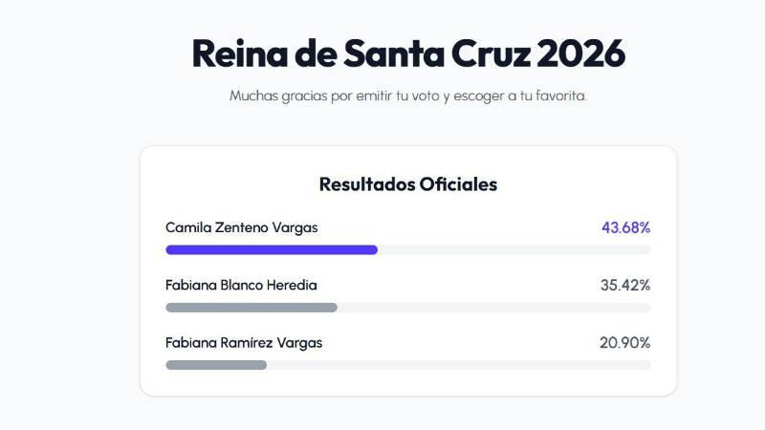Click the "Muchas gracias por emitir" thank-you message
The width and height of the screenshot is (765, 430).
(x=408, y=97)
